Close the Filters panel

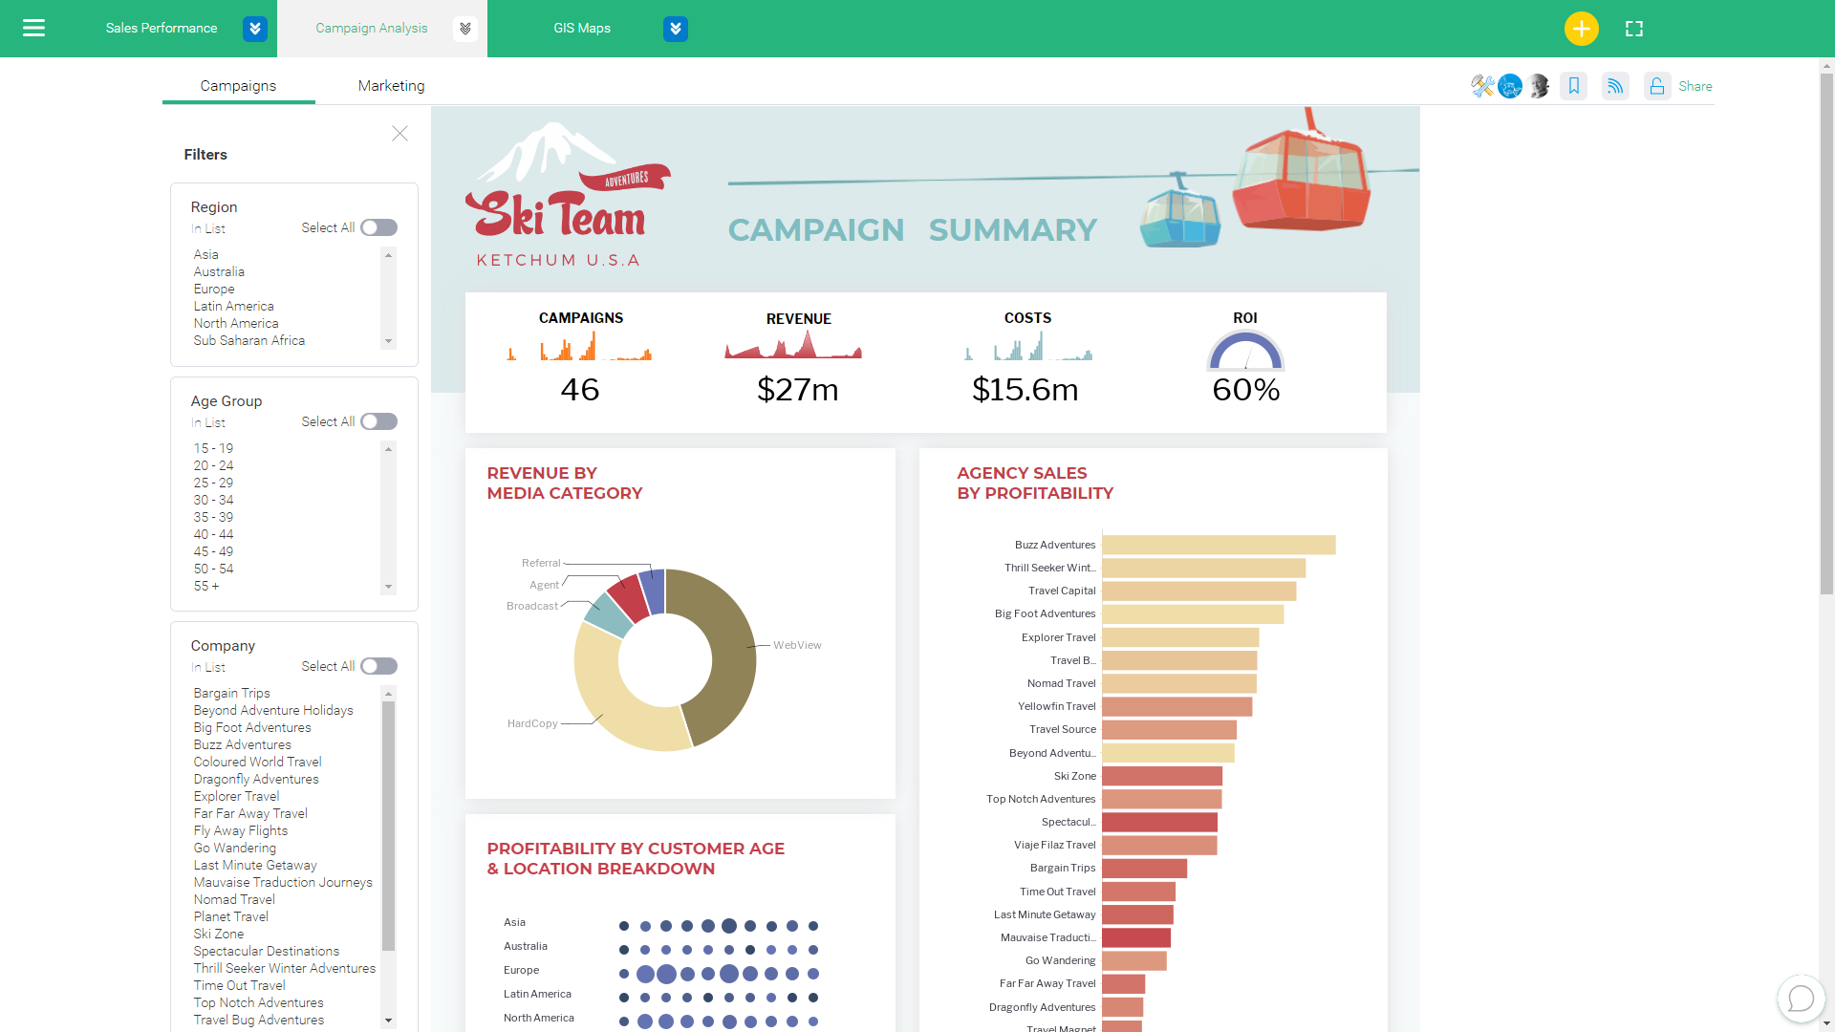399,134
